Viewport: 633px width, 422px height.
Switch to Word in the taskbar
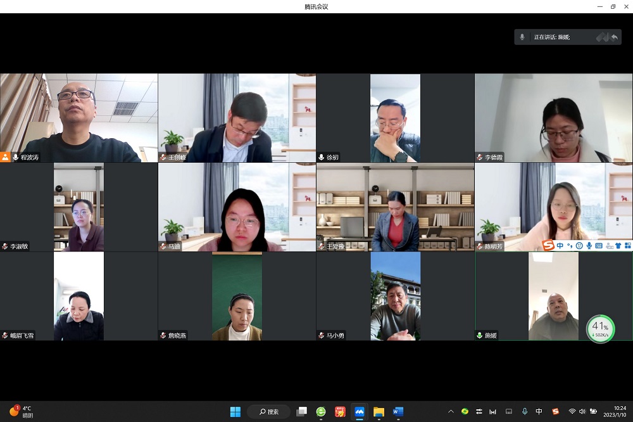pyautogui.click(x=398, y=412)
